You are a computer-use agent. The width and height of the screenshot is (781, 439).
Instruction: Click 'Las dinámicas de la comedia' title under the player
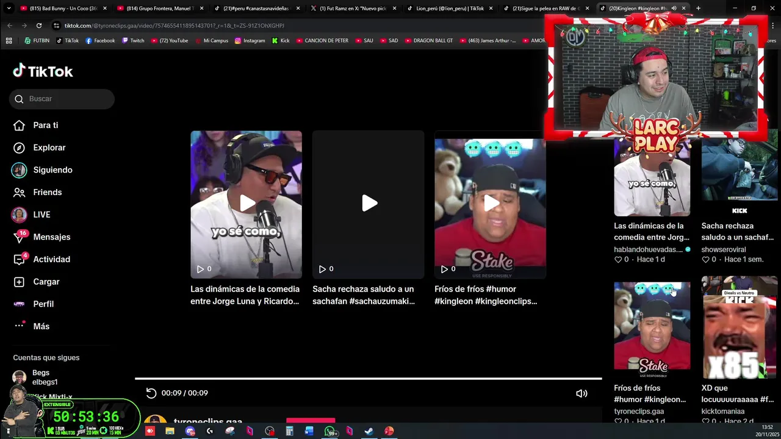coord(245,295)
